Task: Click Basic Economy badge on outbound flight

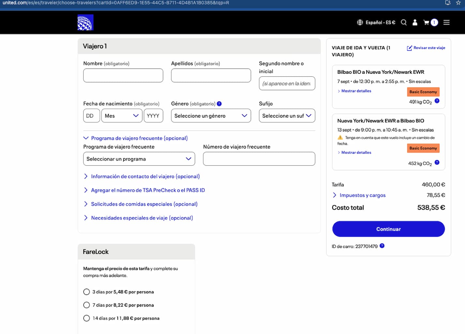Action: click(x=423, y=92)
